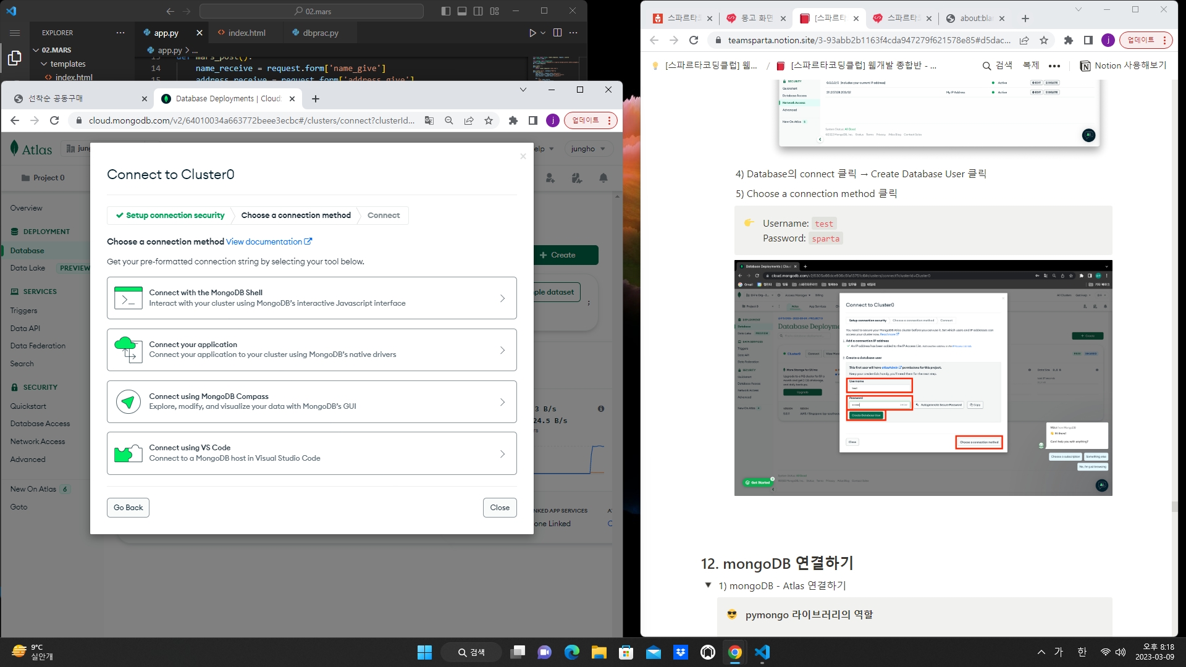Viewport: 1186px width, 667px height.
Task: Open VS Code hamburger menu
Action: pos(15,33)
